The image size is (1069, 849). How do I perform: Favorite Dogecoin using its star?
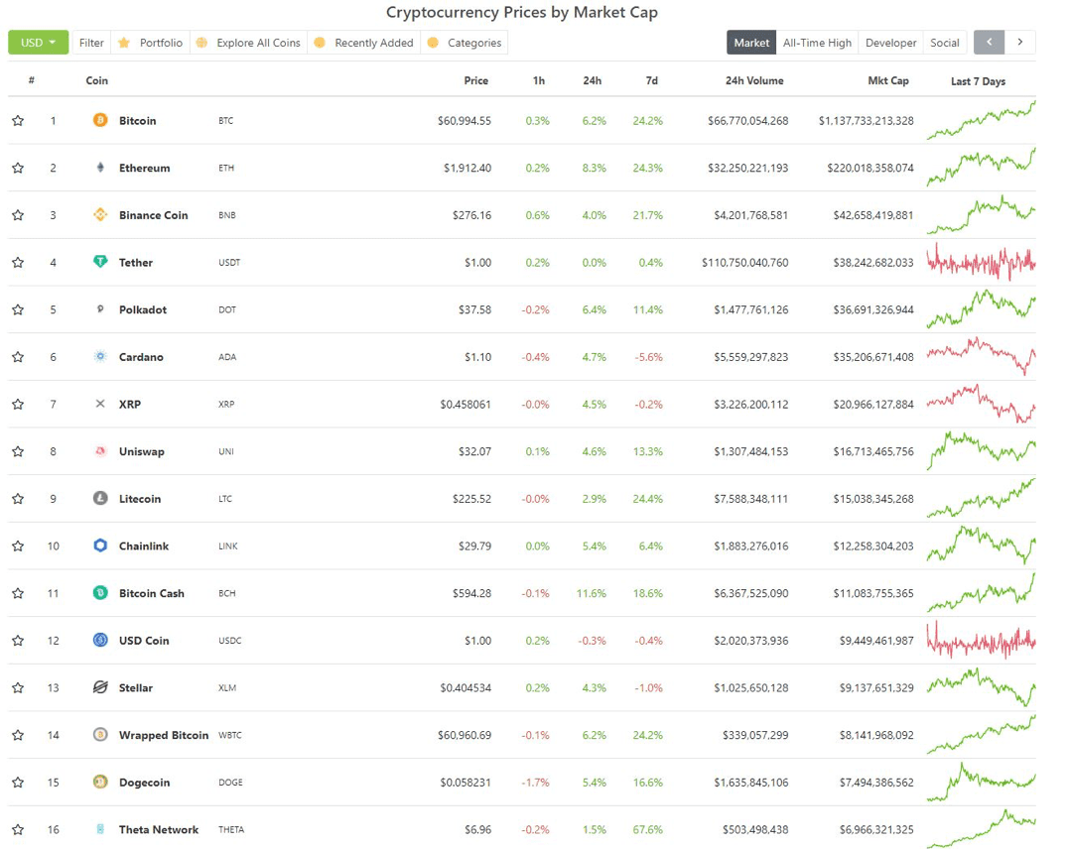tap(19, 783)
